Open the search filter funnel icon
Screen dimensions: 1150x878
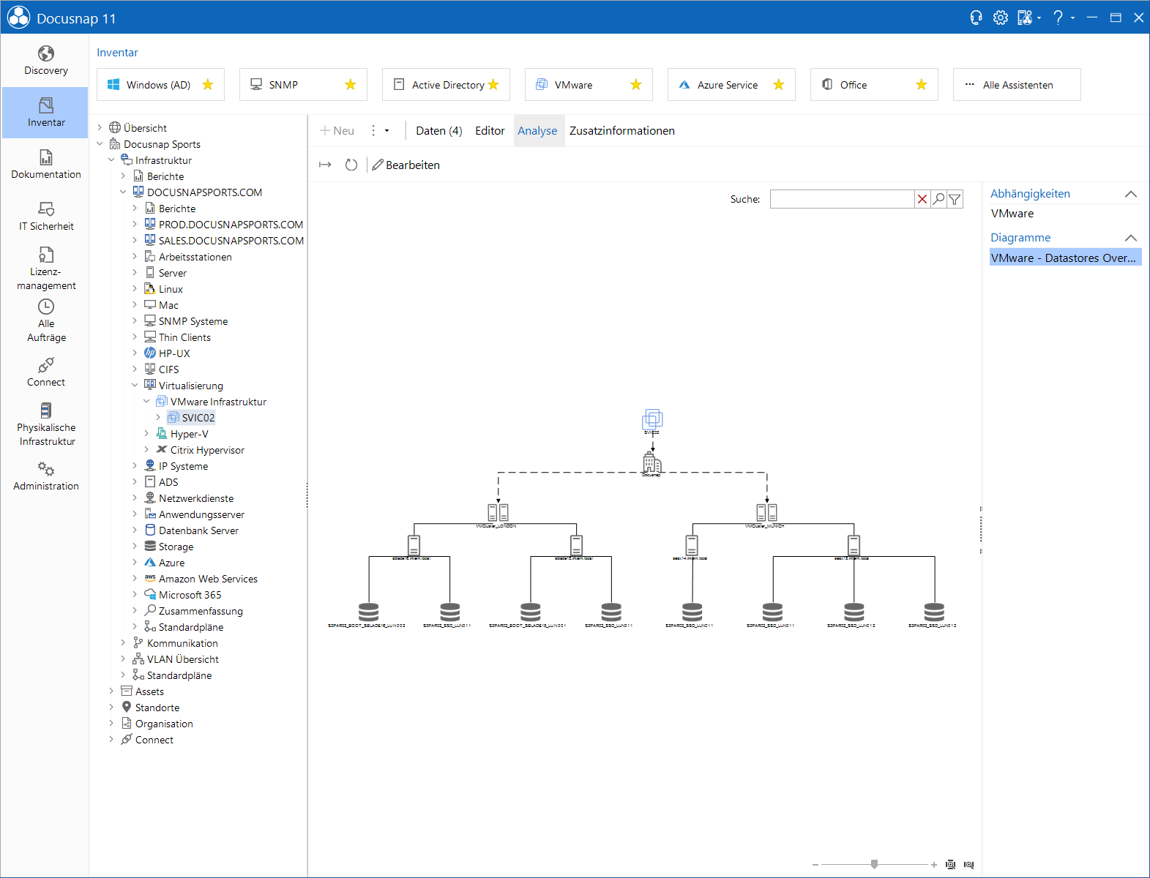(x=955, y=199)
